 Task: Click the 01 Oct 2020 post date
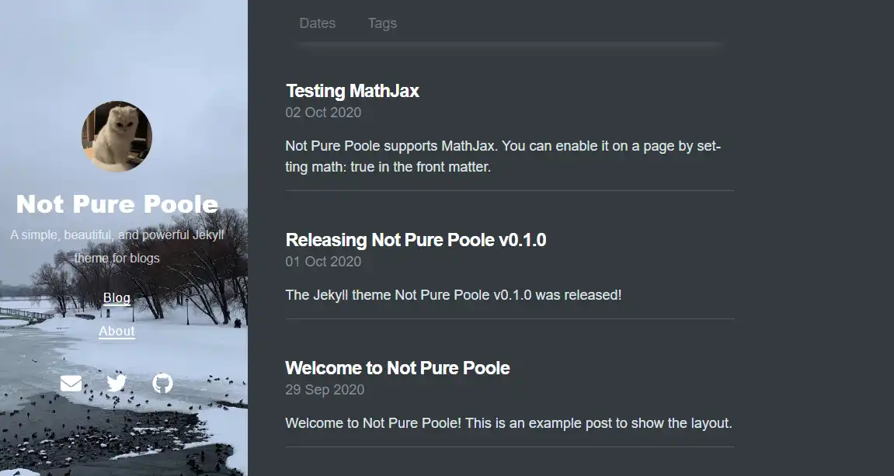(323, 262)
